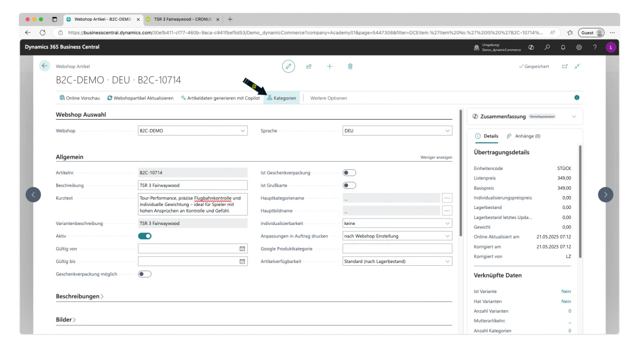Click the back arrow beside Webshop Artikel
639x360 pixels.
(44, 66)
